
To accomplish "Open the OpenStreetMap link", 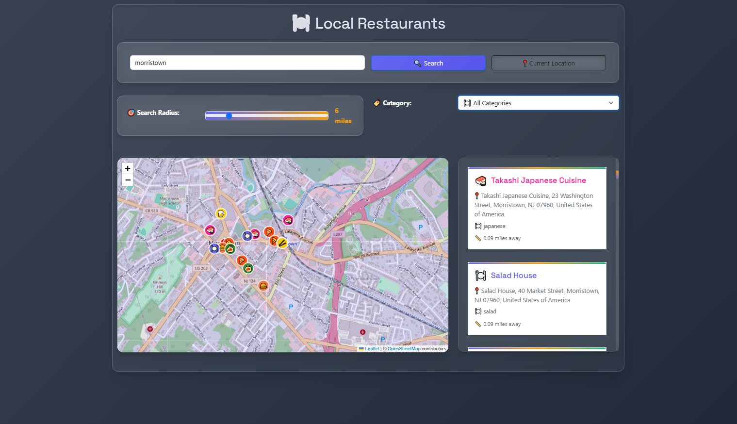I will pos(404,349).
